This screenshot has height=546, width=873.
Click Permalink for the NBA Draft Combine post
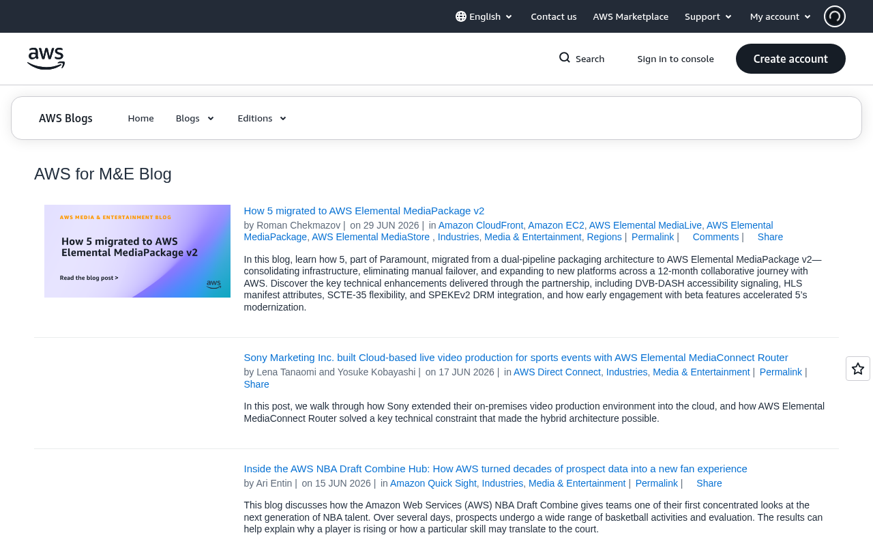[x=657, y=483]
